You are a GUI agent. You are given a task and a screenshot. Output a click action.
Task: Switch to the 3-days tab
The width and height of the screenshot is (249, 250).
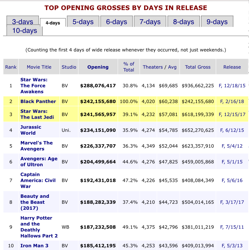coord(23,22)
